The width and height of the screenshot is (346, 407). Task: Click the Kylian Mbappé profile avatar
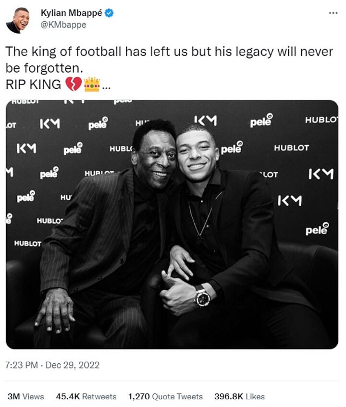pyautogui.click(x=17, y=20)
